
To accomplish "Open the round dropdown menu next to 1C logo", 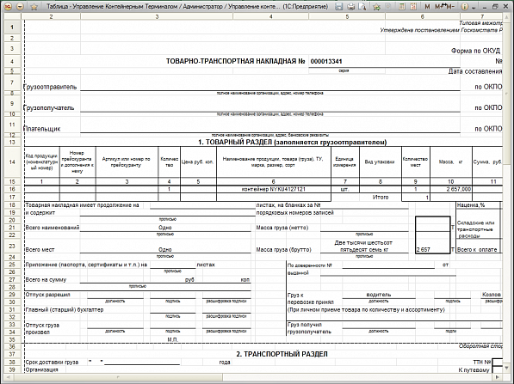I will 20,6.
